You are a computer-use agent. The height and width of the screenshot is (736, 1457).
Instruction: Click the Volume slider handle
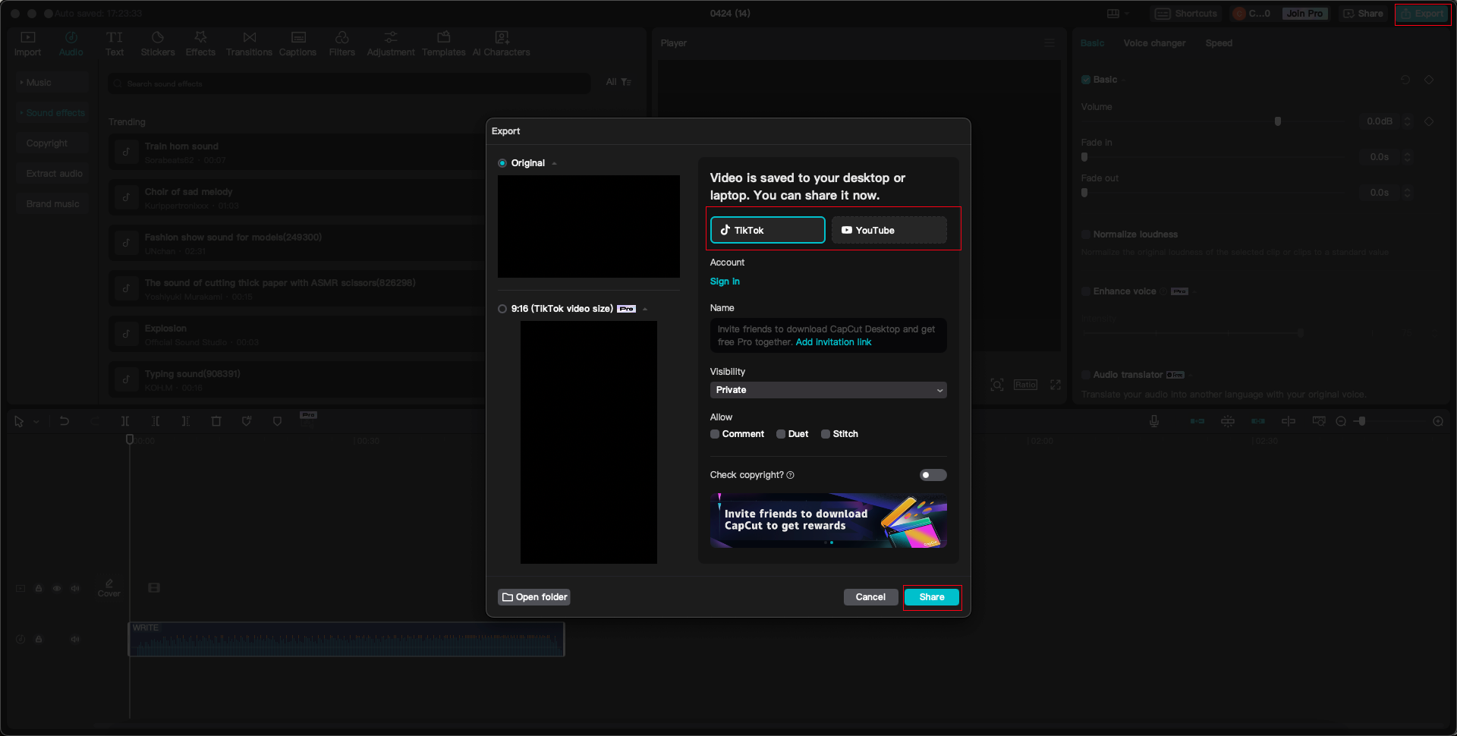tap(1278, 121)
